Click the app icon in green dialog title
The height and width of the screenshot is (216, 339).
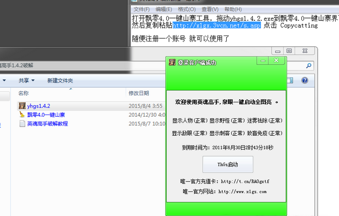(x=172, y=62)
